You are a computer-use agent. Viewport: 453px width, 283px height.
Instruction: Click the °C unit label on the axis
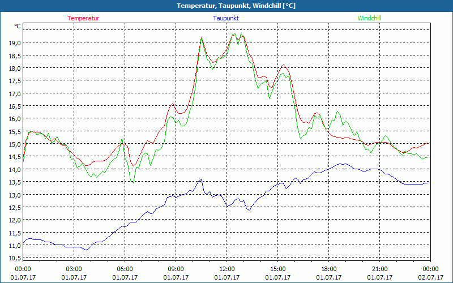[x=18, y=26]
